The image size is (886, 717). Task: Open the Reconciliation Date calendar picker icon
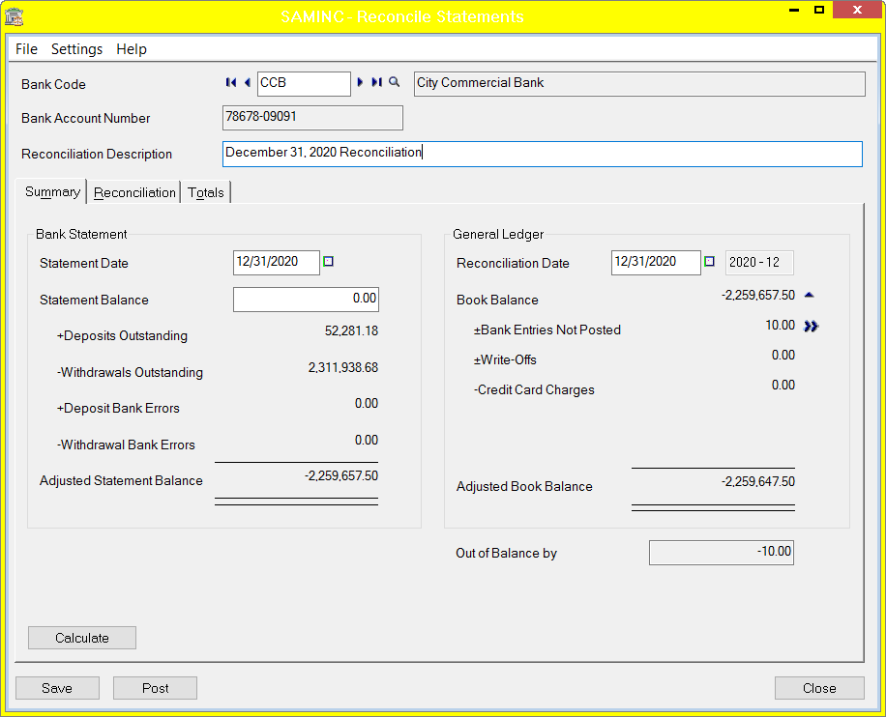coord(710,262)
